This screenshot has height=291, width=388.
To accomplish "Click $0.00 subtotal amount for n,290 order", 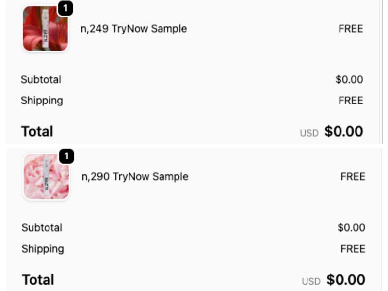I will pyautogui.click(x=351, y=228).
